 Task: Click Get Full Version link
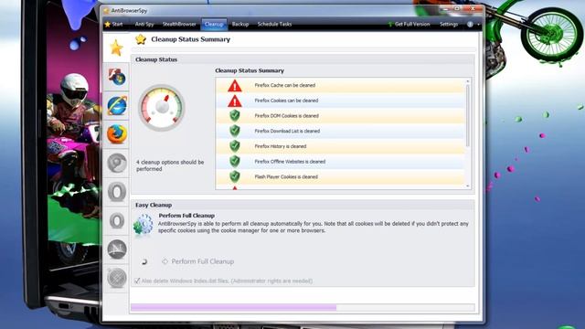coord(409,25)
